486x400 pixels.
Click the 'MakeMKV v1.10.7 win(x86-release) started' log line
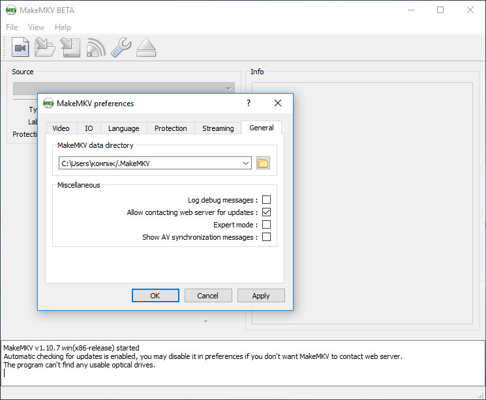[x=71, y=348]
